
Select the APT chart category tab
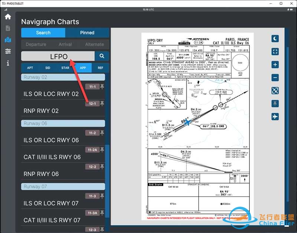pyautogui.click(x=30, y=68)
